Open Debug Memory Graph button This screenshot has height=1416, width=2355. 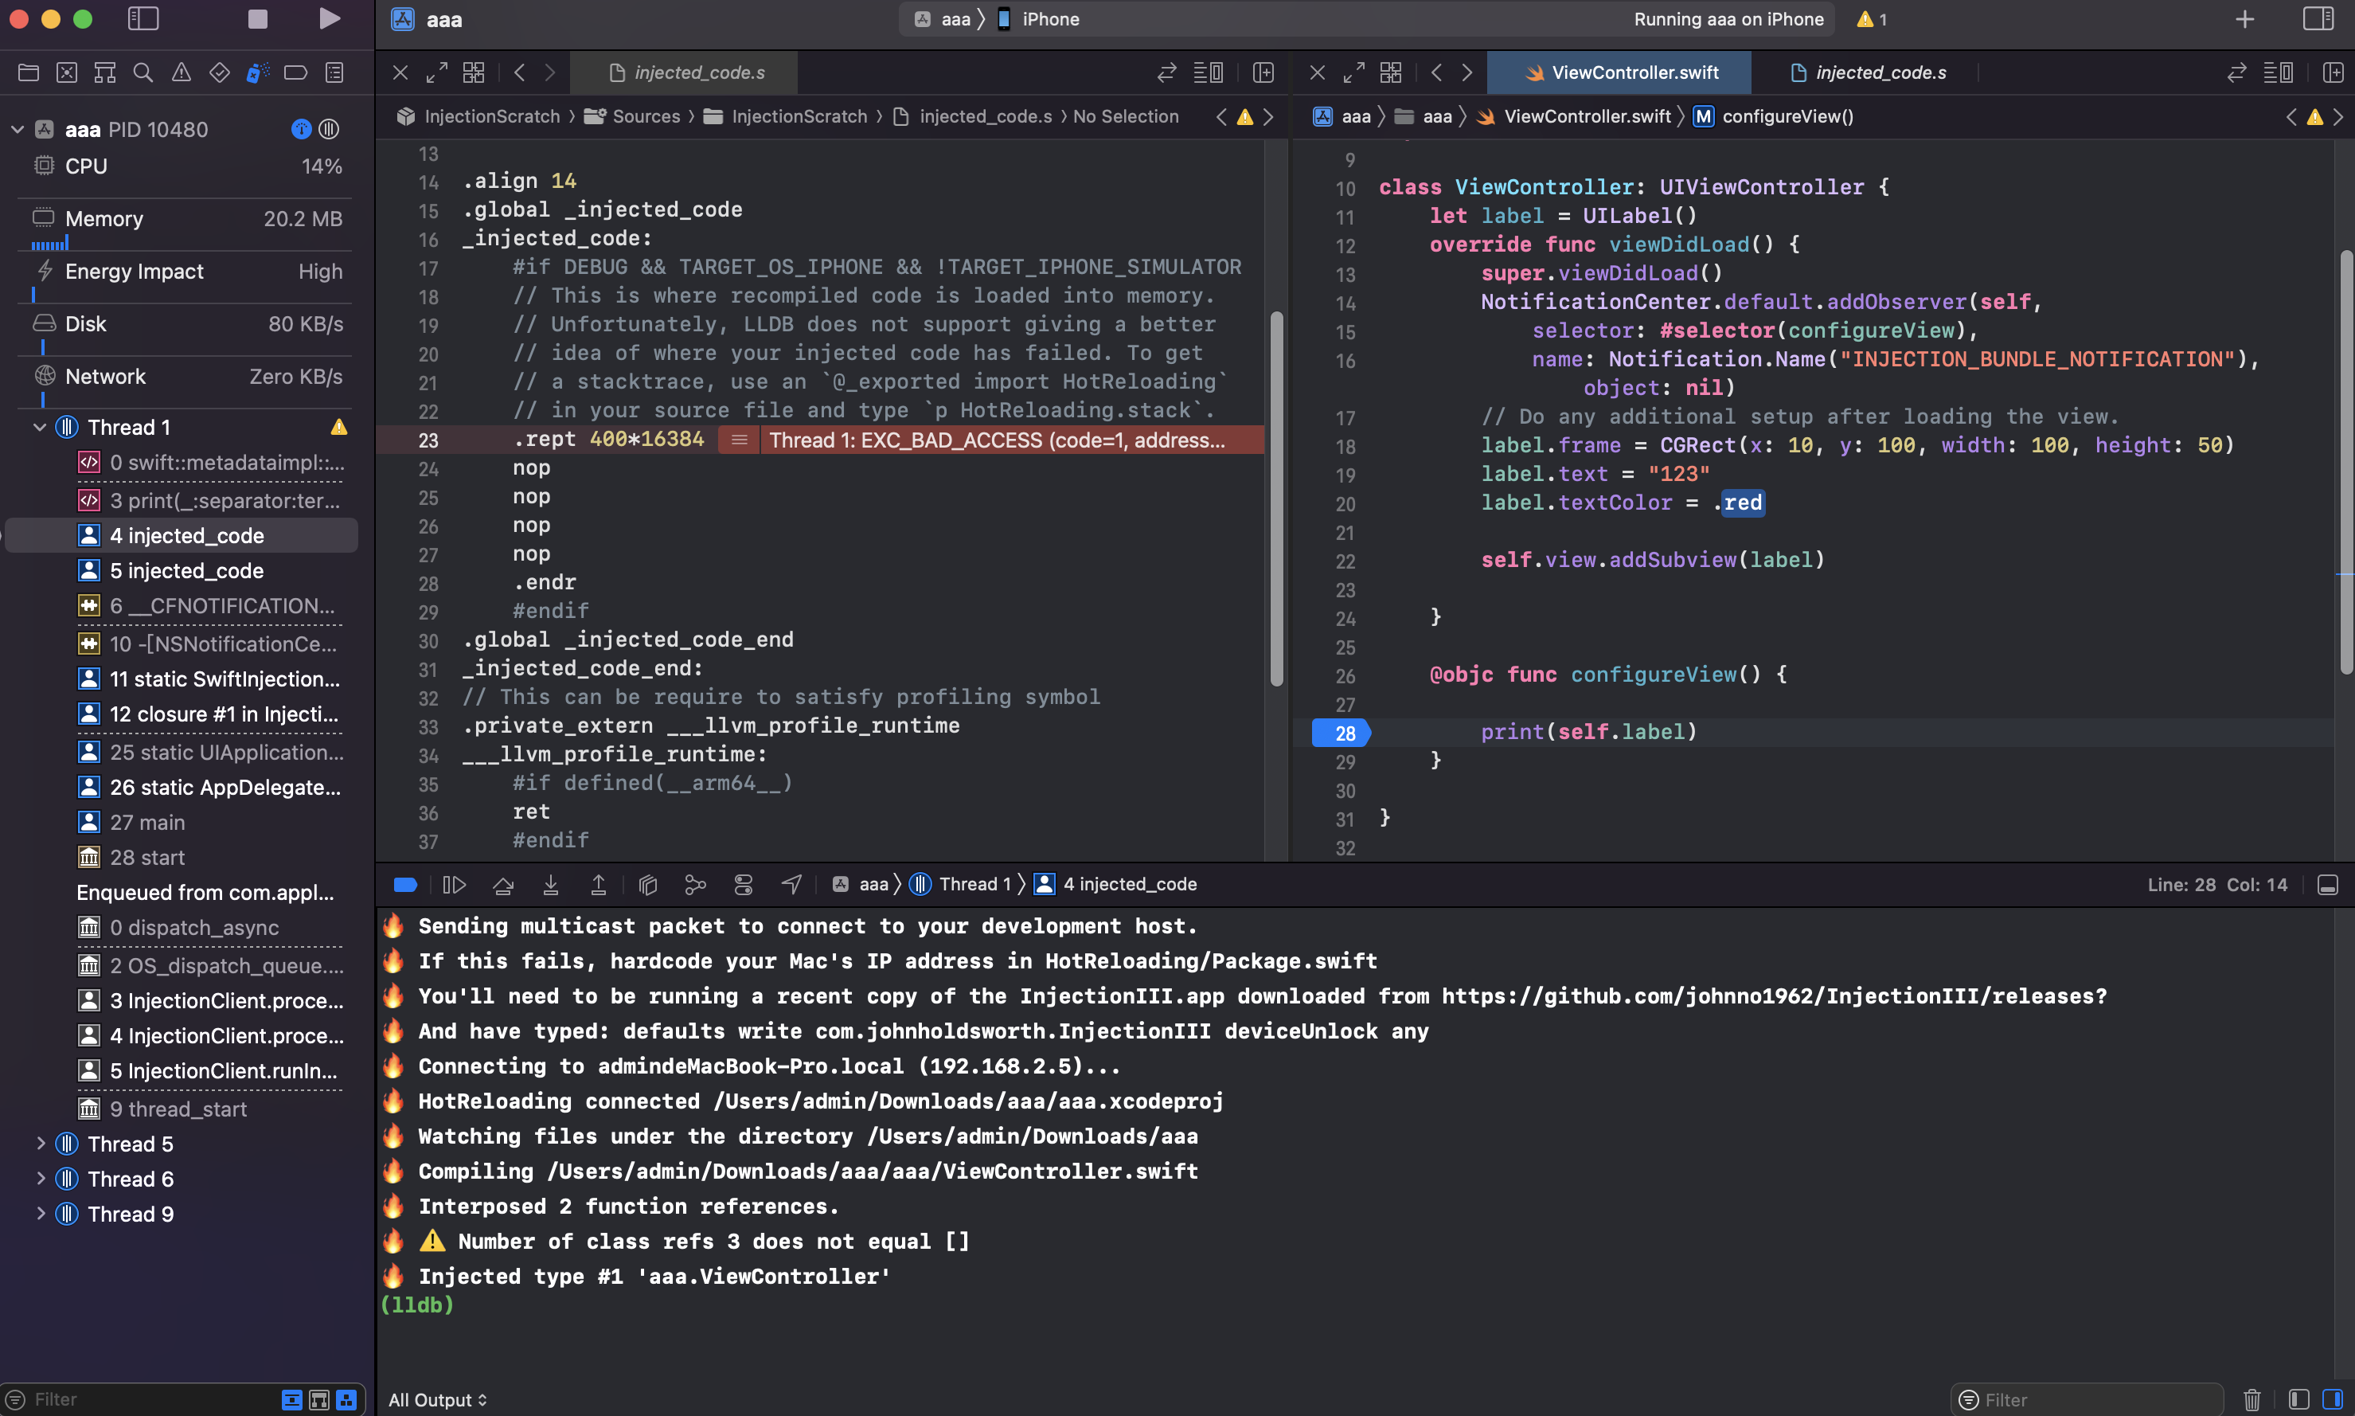click(695, 885)
